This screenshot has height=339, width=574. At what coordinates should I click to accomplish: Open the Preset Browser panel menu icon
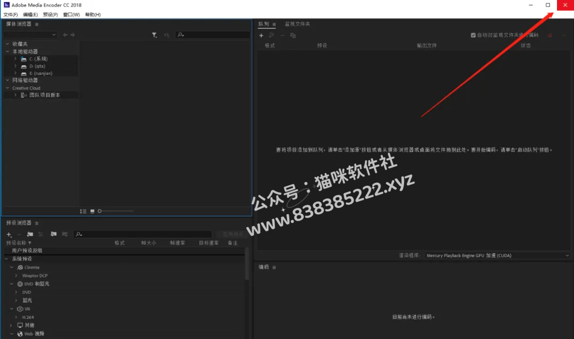tap(37, 223)
